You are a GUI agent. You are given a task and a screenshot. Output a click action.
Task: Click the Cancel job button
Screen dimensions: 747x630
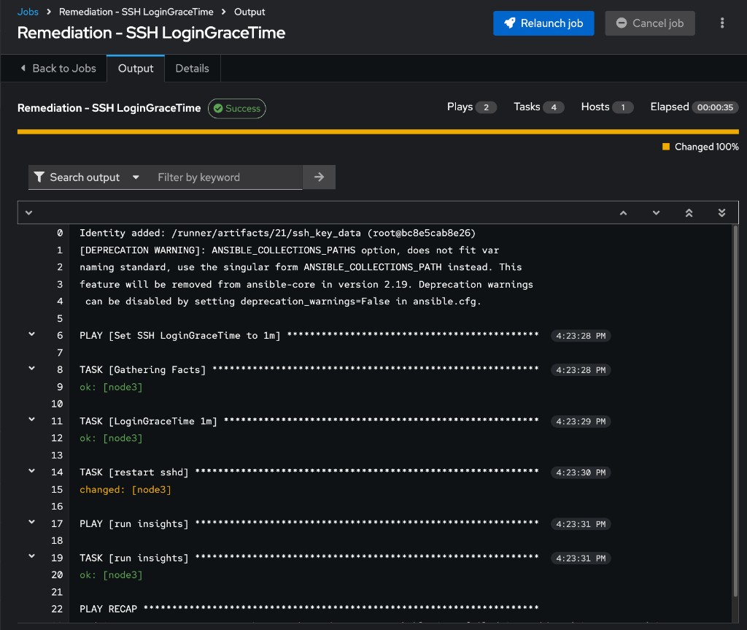[x=649, y=23]
